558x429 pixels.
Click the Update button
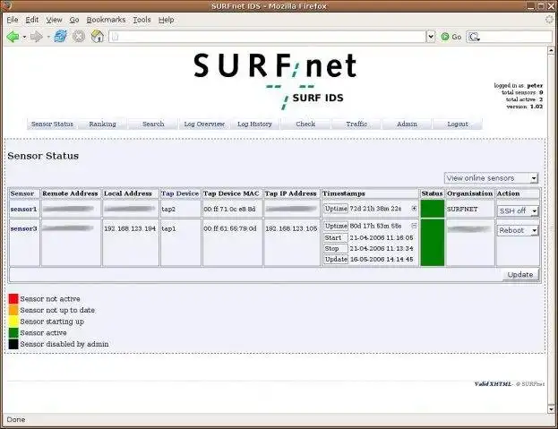(x=520, y=275)
